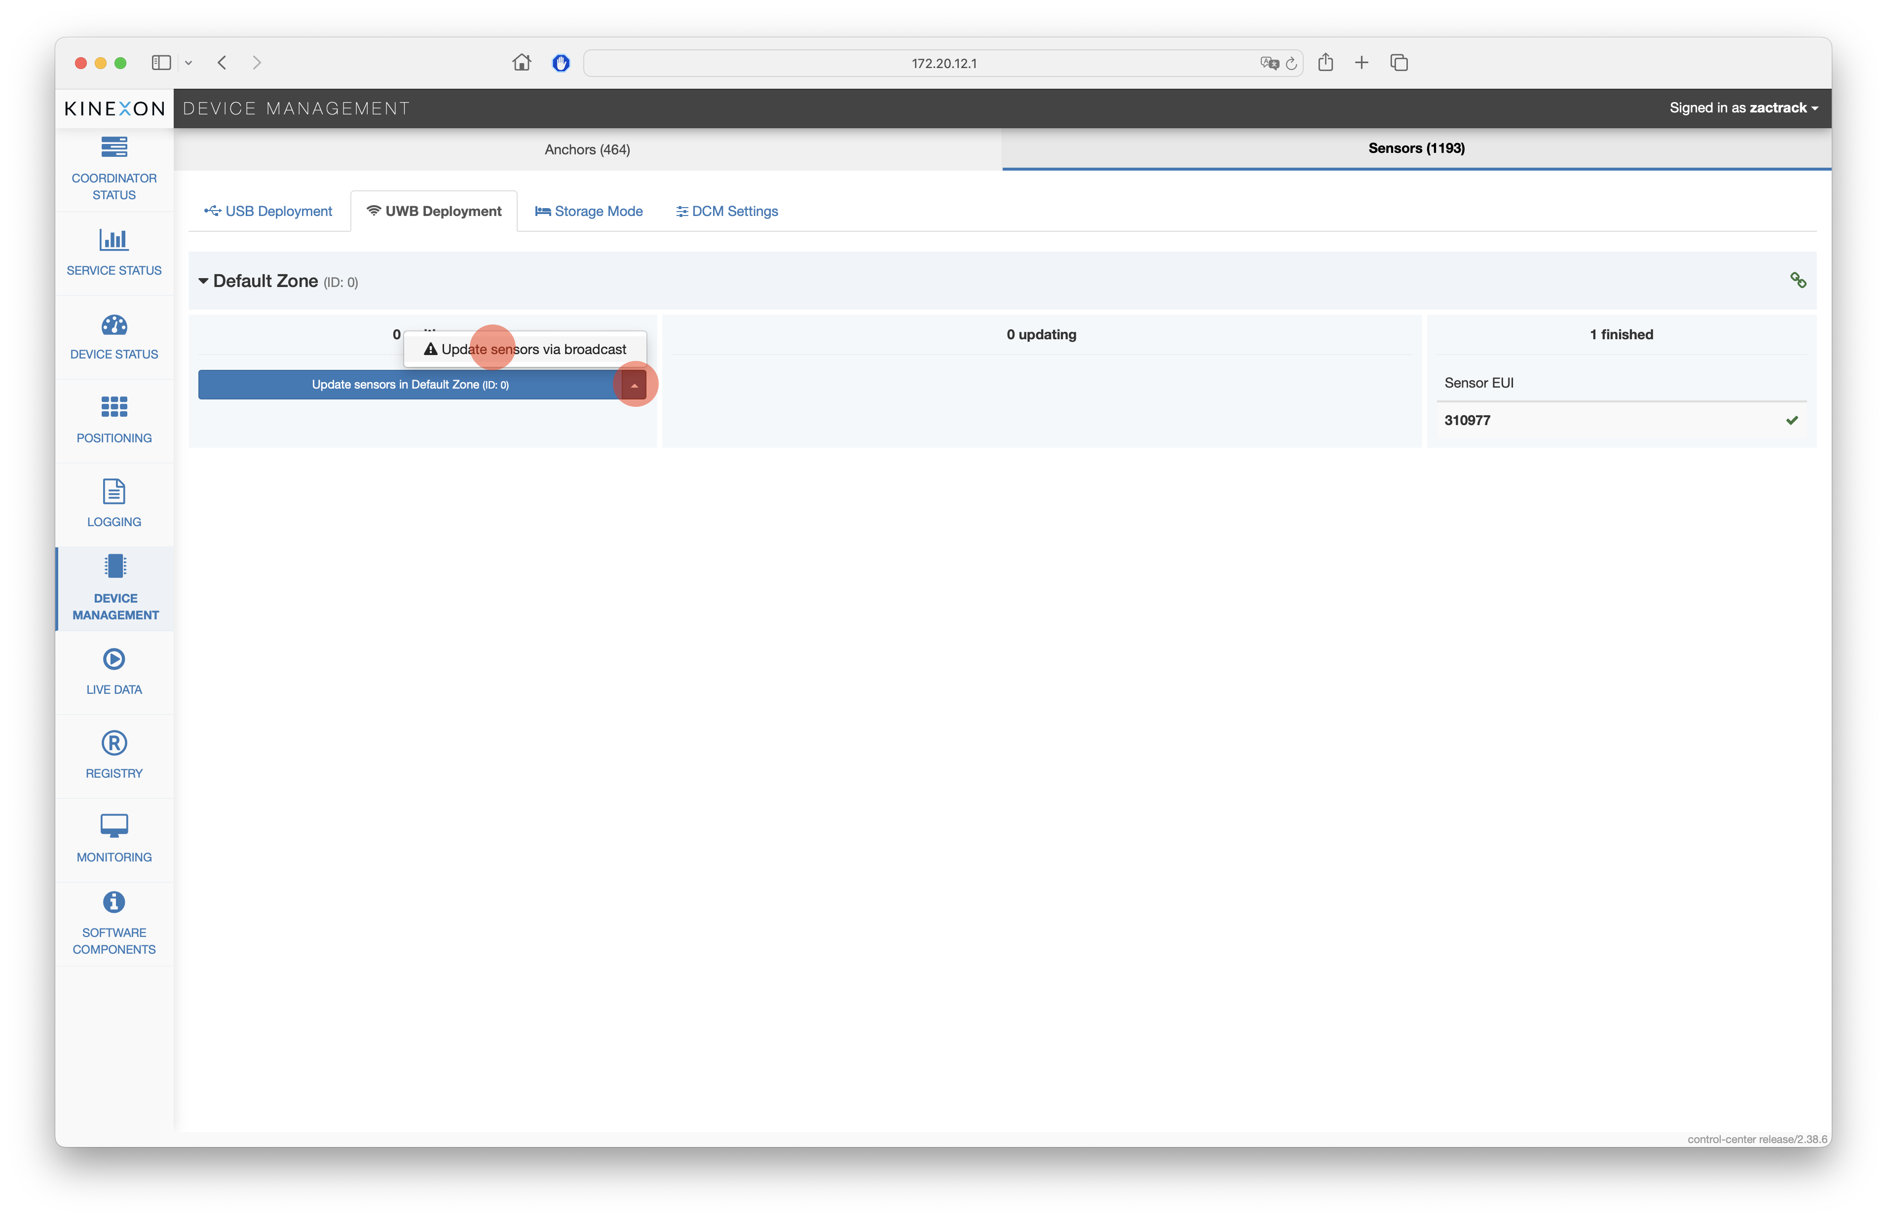Open the Positioning grid icon

[x=114, y=407]
